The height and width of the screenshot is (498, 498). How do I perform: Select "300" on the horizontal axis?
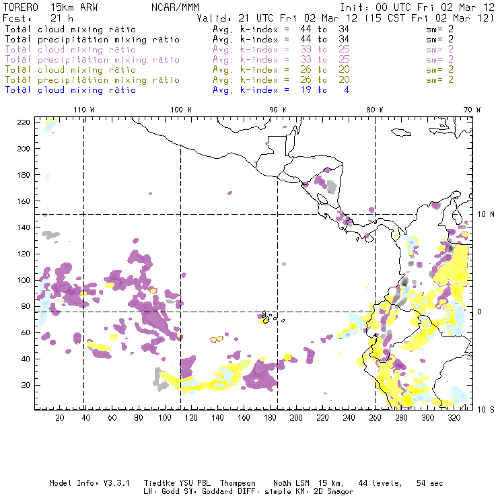pos(428,418)
